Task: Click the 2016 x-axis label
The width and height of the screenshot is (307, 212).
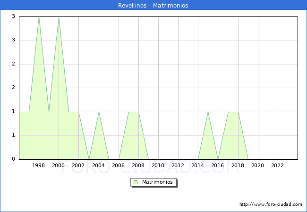Action: click(x=217, y=165)
